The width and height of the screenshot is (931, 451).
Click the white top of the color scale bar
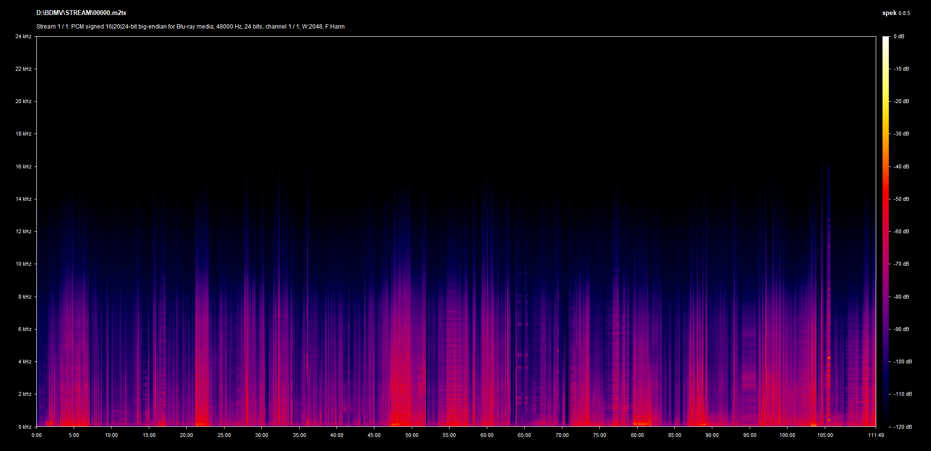coord(886,40)
